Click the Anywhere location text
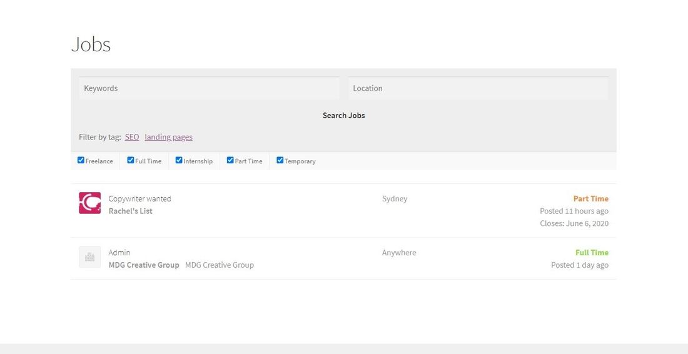 click(x=398, y=253)
